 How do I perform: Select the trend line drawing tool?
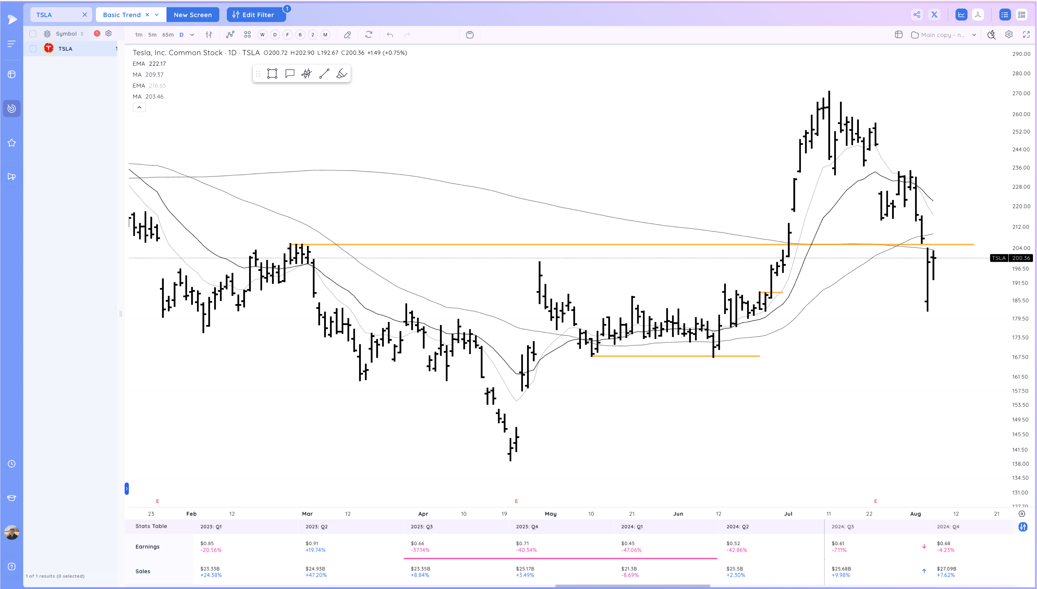[324, 74]
